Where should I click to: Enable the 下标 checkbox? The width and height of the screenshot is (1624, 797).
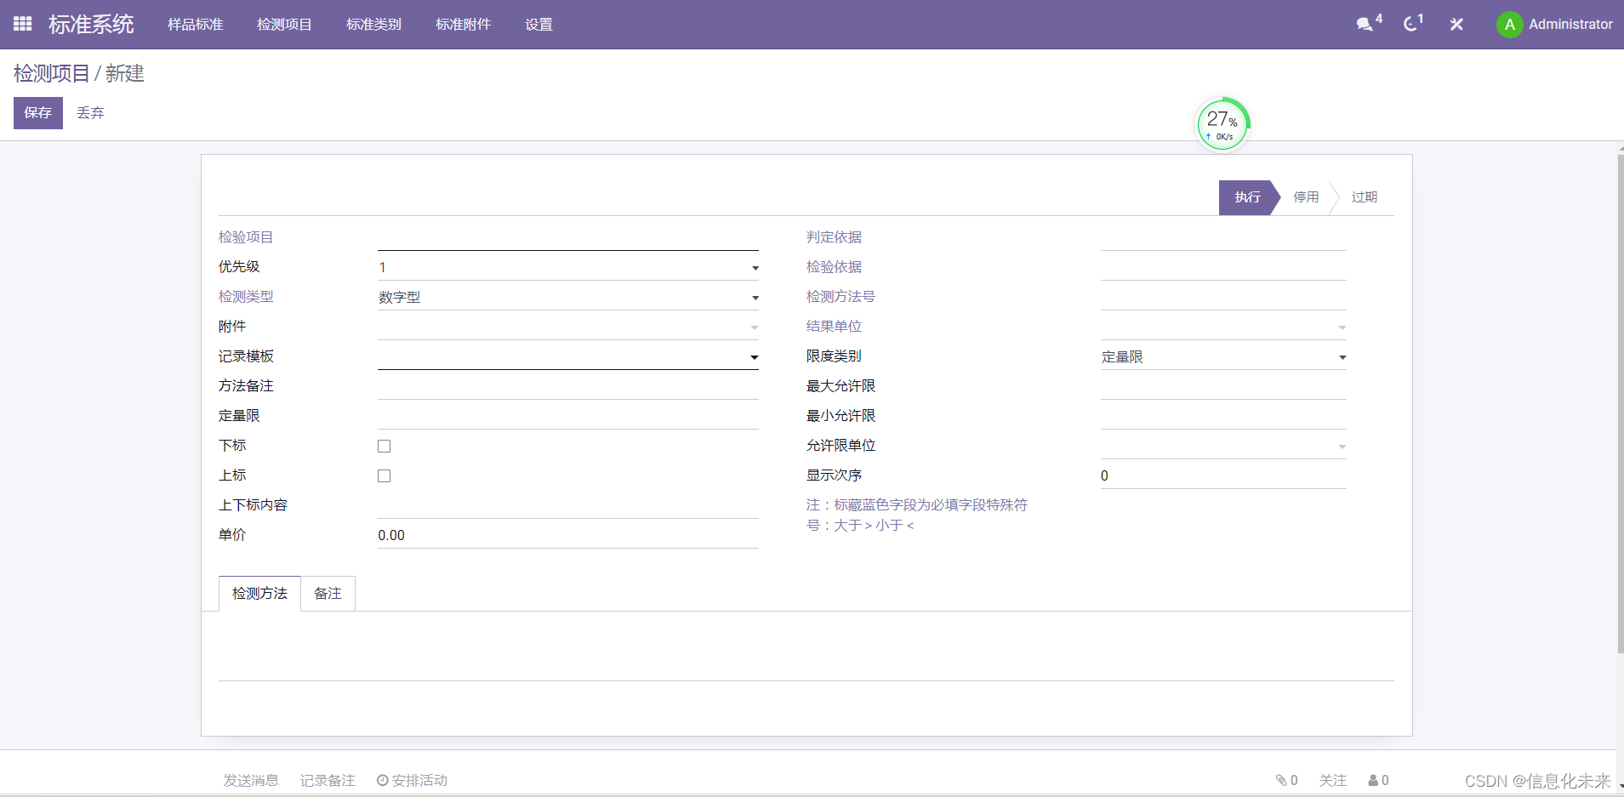pyautogui.click(x=384, y=445)
